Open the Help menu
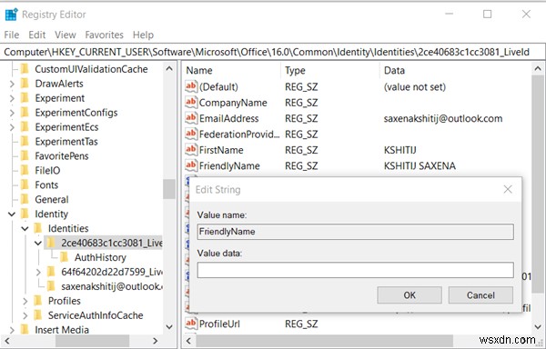This screenshot has width=546, height=349. tap(143, 35)
